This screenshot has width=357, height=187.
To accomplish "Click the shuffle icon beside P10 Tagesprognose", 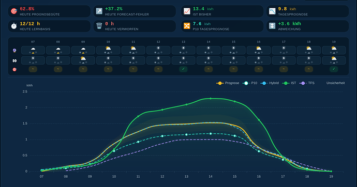I will [x=187, y=26].
